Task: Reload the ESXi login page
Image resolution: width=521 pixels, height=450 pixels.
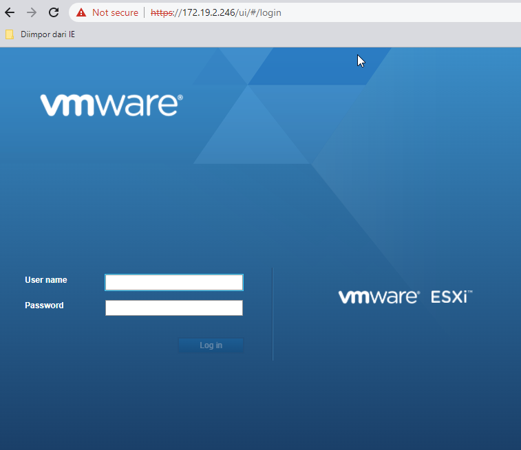Action: click(x=54, y=12)
